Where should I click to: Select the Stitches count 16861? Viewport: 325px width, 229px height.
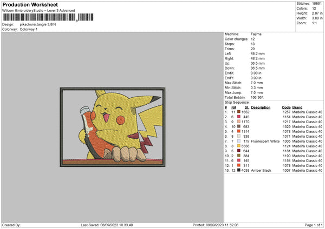click(316, 3)
